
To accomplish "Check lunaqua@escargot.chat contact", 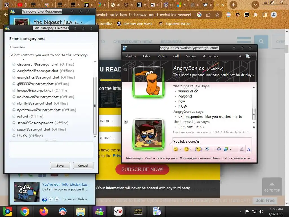I will click(14, 90).
